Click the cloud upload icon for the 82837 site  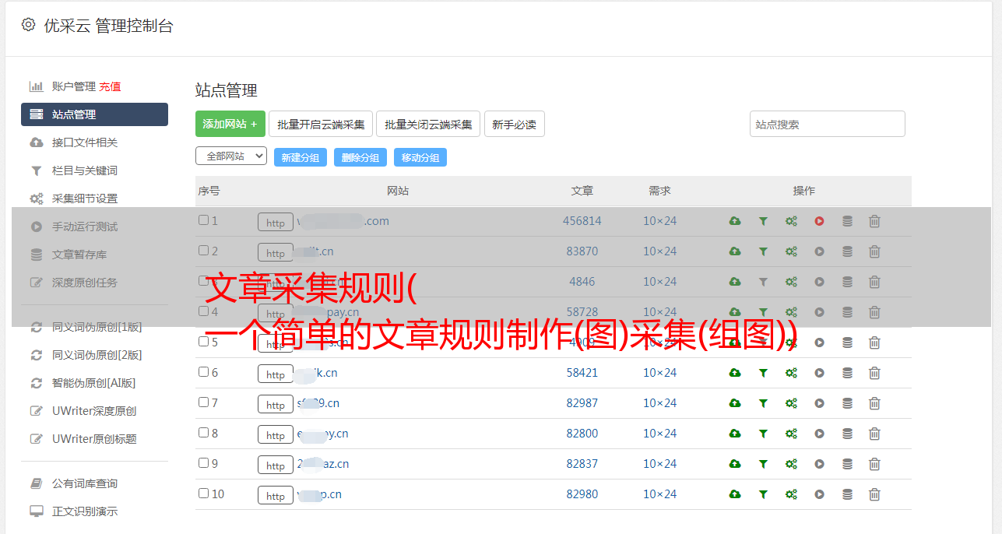(735, 464)
